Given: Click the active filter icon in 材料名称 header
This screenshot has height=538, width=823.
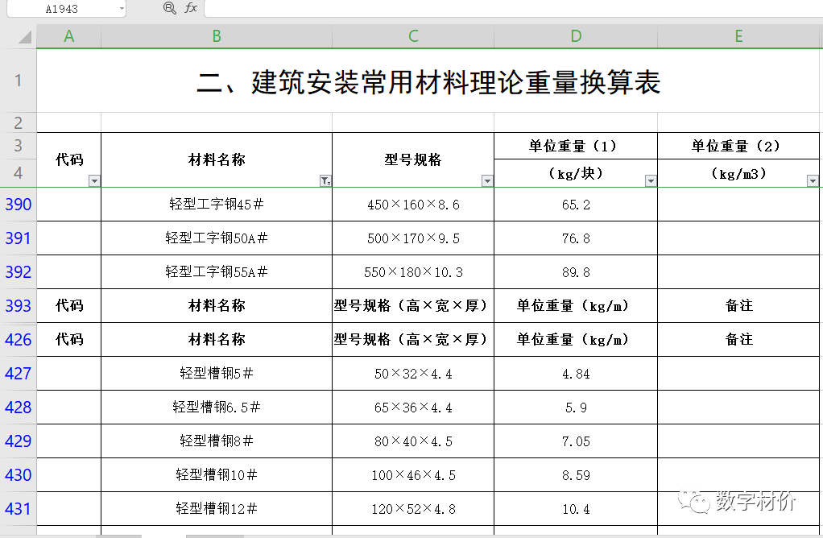Looking at the screenshot, I should (325, 181).
